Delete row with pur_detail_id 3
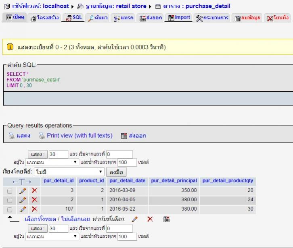 tap(34, 190)
